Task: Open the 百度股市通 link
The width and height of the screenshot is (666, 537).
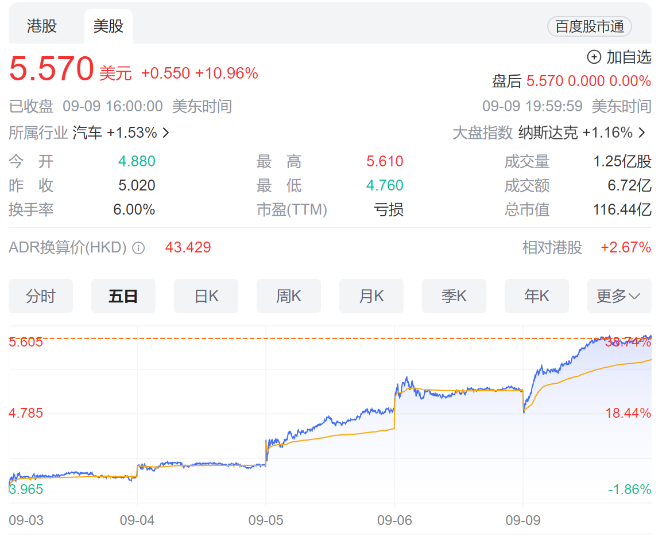Action: click(x=590, y=26)
